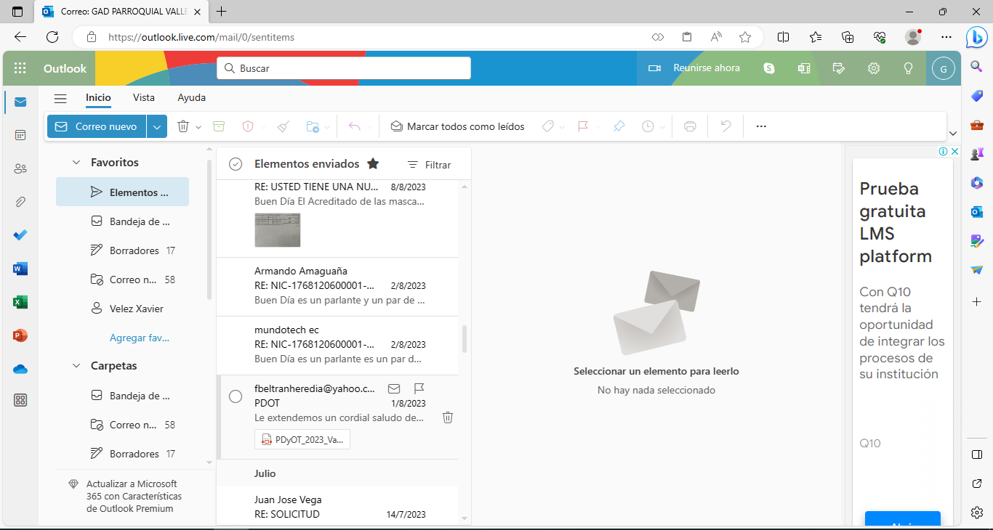Viewport: 993px width, 530px height.
Task: Collapse the Favoritos section
Action: [x=76, y=163]
